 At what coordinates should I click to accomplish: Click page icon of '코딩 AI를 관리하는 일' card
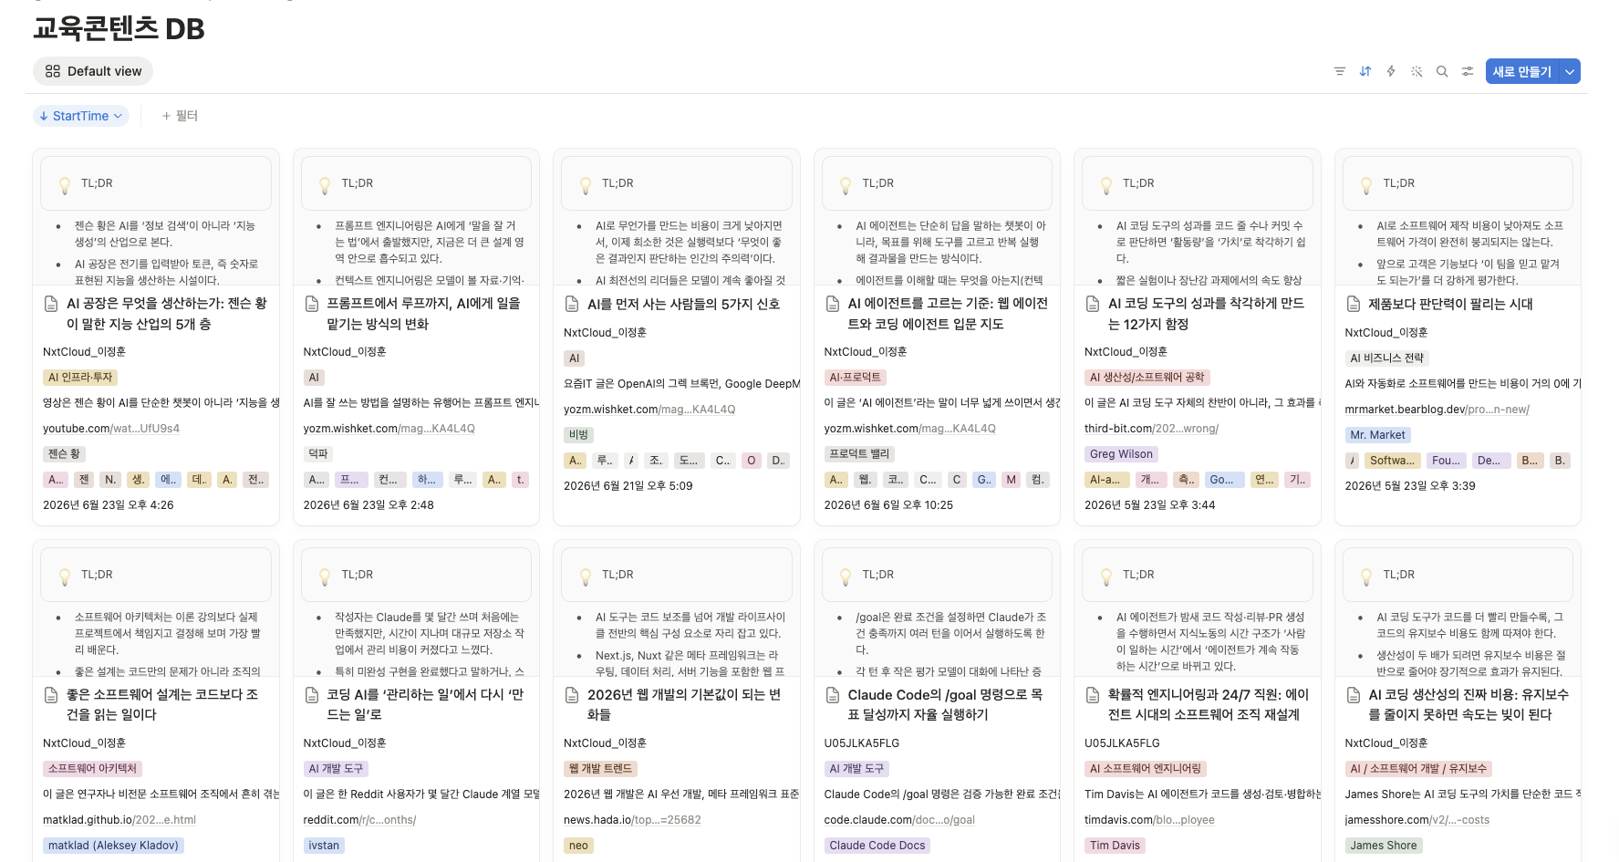coord(312,695)
